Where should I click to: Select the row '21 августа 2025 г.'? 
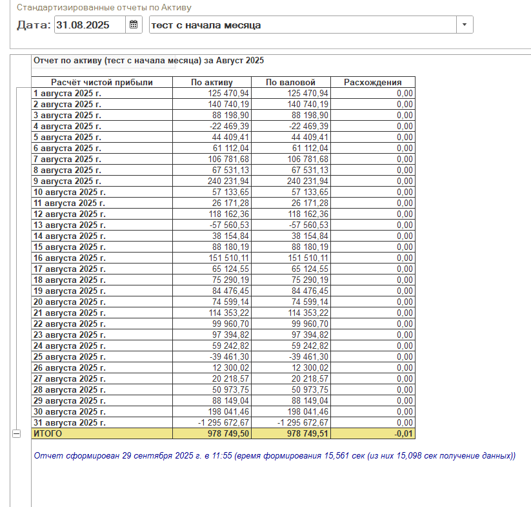click(223, 313)
